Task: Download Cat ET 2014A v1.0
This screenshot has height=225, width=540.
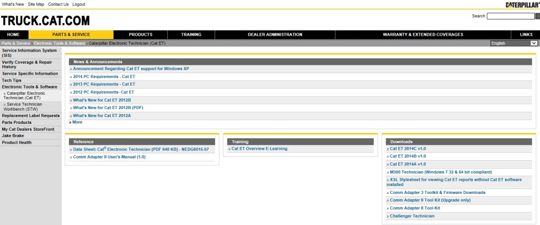Action: click(408, 164)
